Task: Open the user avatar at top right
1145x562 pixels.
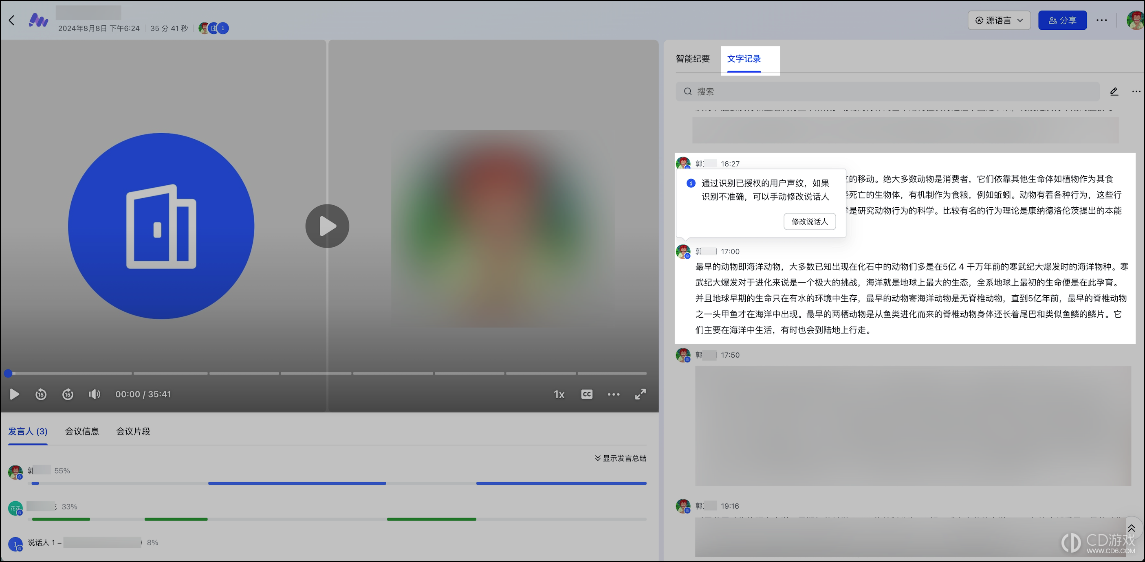Action: [x=1135, y=20]
